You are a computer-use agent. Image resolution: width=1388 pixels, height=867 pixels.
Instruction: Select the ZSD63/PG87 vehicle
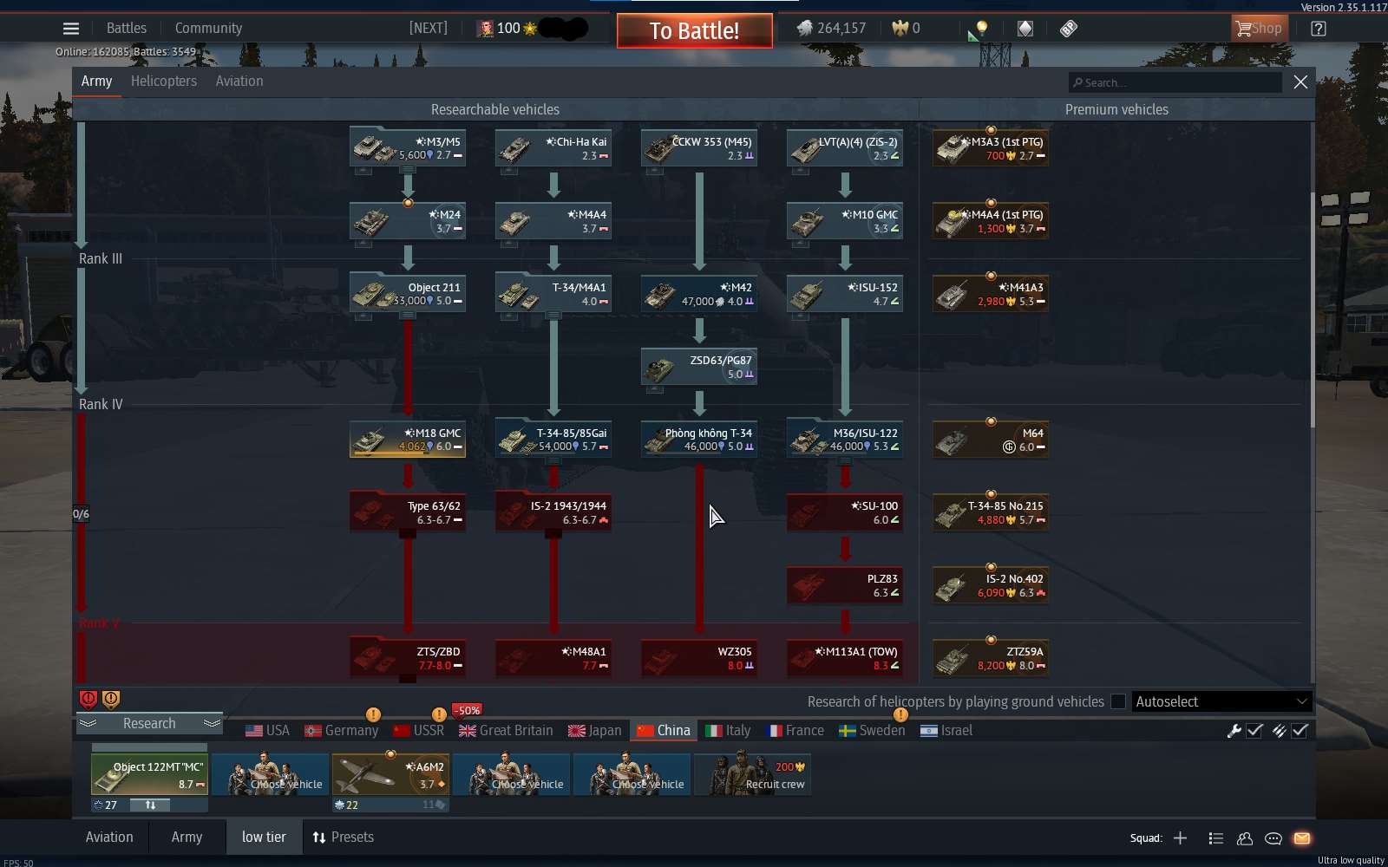[x=699, y=367]
